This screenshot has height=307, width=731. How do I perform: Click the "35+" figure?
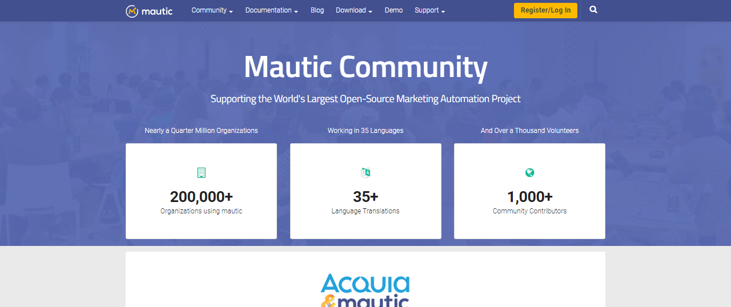point(365,197)
